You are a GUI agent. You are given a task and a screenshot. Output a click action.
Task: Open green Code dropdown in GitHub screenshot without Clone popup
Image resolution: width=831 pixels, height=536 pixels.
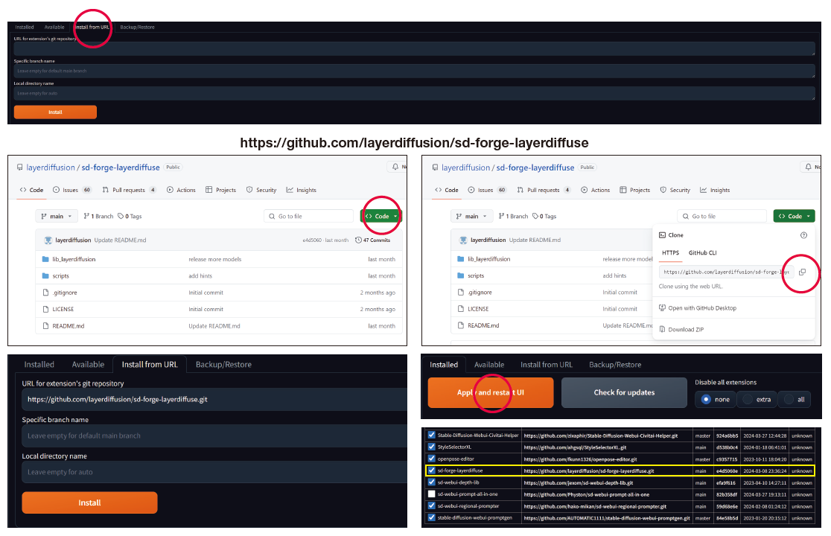point(381,216)
